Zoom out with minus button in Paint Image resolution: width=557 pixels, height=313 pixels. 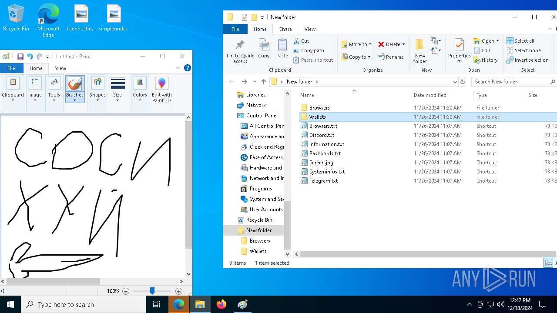(126, 291)
